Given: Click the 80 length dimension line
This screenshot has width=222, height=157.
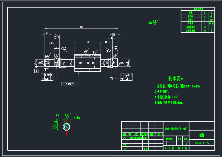Looking at the screenshot, I should (88, 42).
